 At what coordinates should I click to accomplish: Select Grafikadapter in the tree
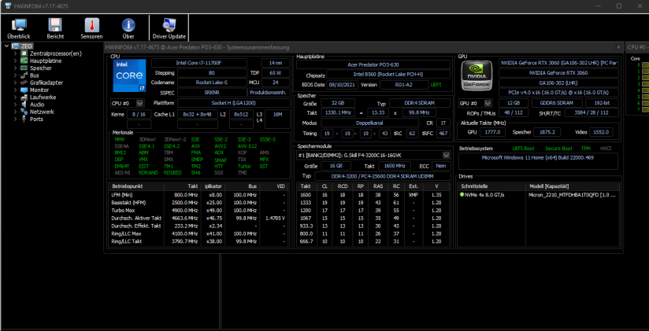point(46,83)
